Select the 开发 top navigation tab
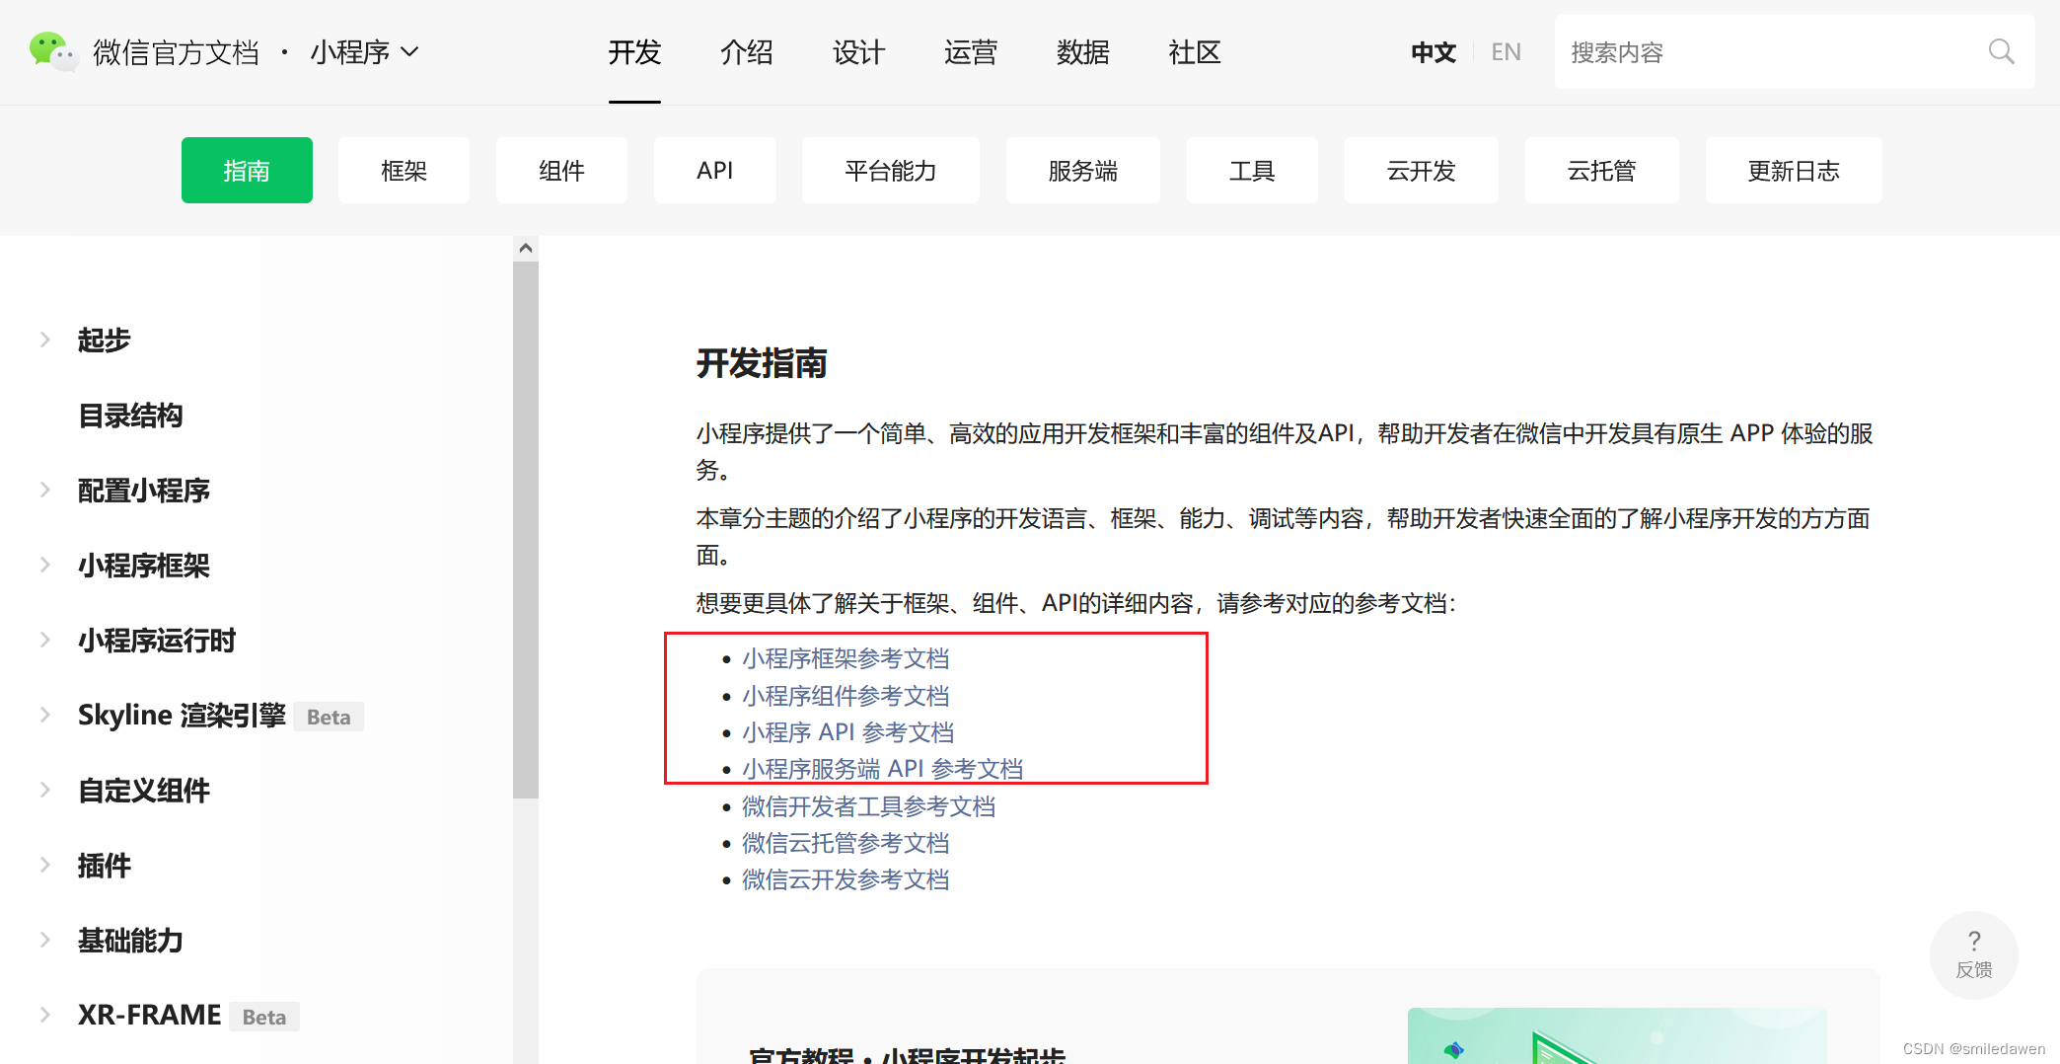This screenshot has height=1064, width=2060. (x=634, y=52)
